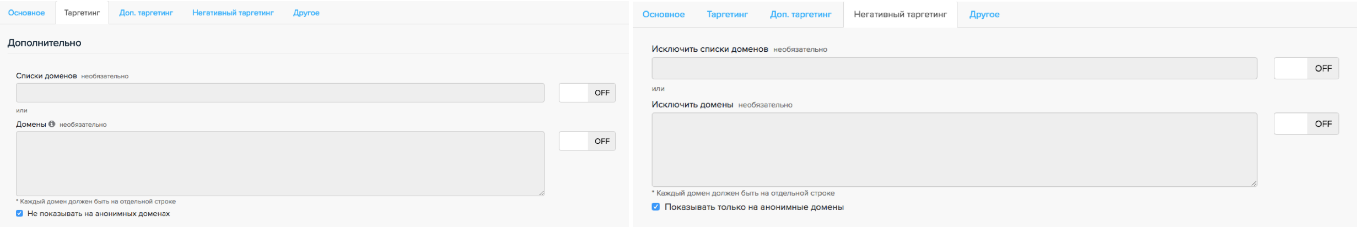
Task: Click inside the Исключить домены text area
Action: [954, 150]
